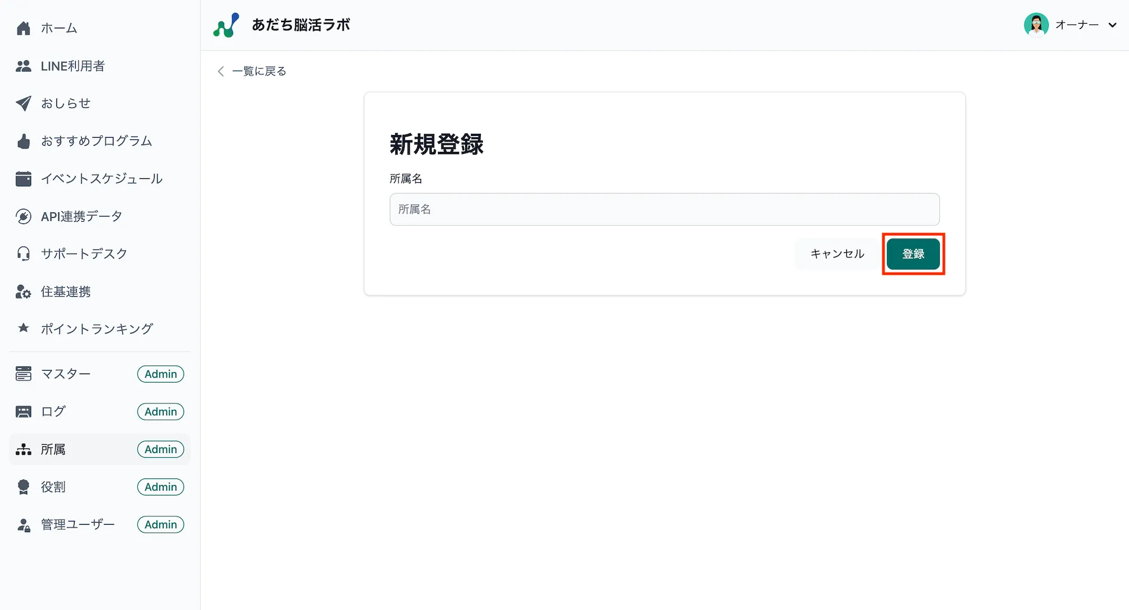The height and width of the screenshot is (610, 1129).
Task: Click the 住基連携 user-gear icon
Action: (24, 291)
